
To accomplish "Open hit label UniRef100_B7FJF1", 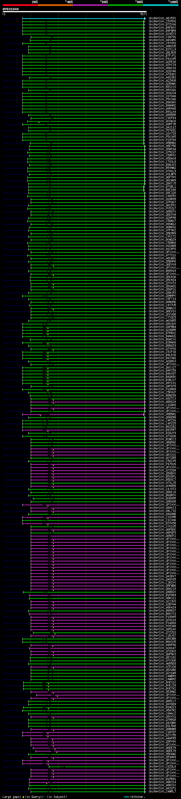I will tap(162, 56).
